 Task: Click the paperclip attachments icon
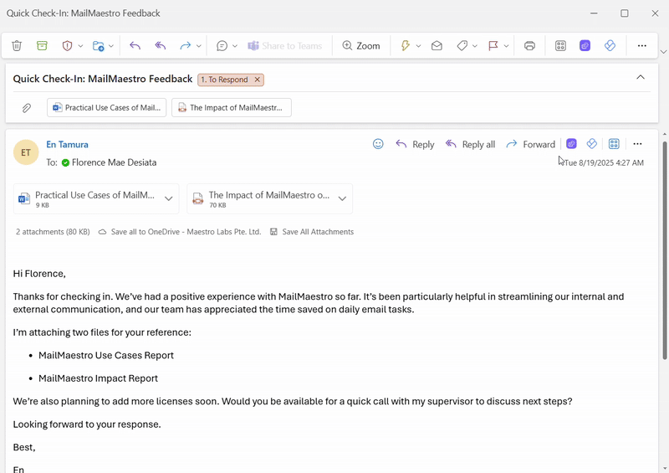click(x=27, y=108)
